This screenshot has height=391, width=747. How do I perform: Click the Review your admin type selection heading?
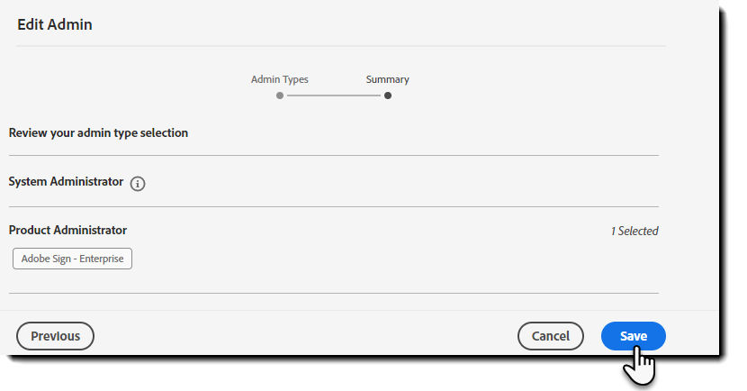(x=98, y=133)
